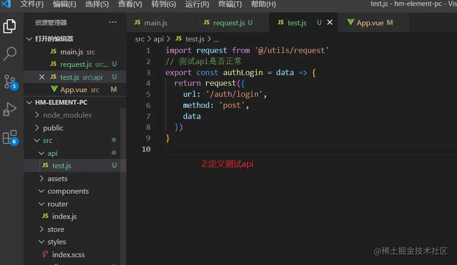
Task: Close the test.js editor tab
Action: pos(330,22)
